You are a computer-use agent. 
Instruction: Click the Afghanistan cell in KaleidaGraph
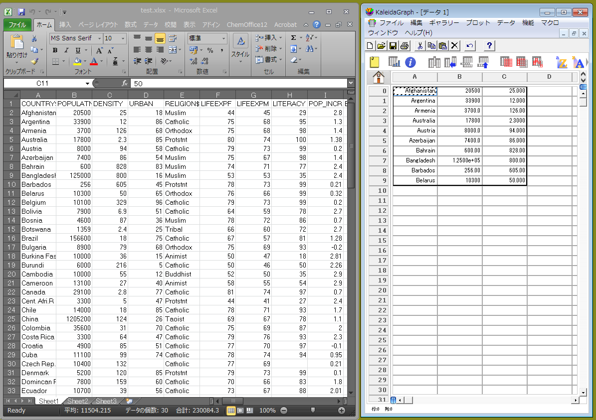coord(415,91)
